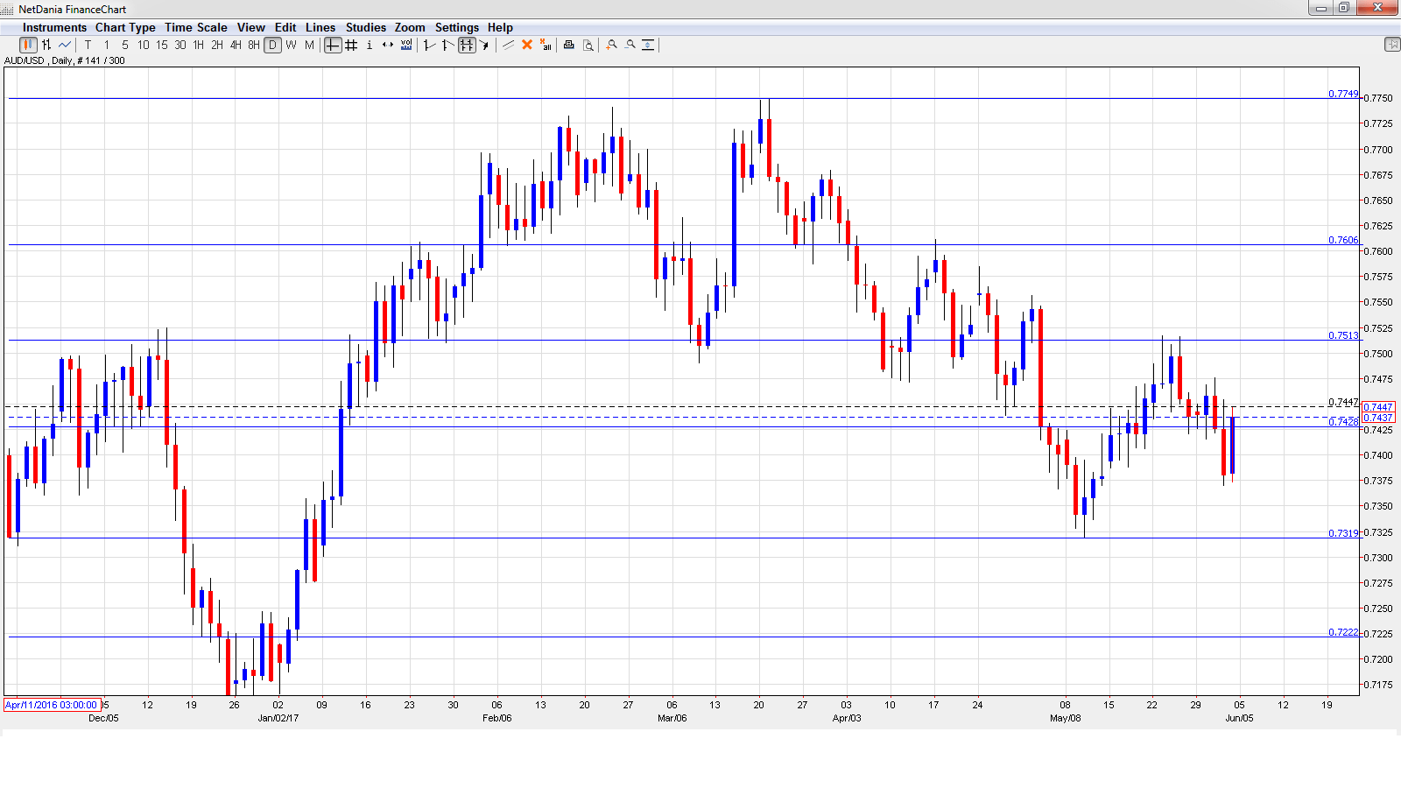Open the Chart Type menu
This screenshot has width=1401, height=788.
click(125, 27)
